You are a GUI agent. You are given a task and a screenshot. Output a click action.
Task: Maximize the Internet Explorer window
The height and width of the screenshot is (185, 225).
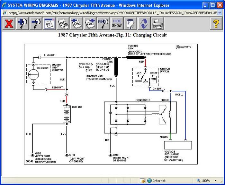[x=213, y=5]
